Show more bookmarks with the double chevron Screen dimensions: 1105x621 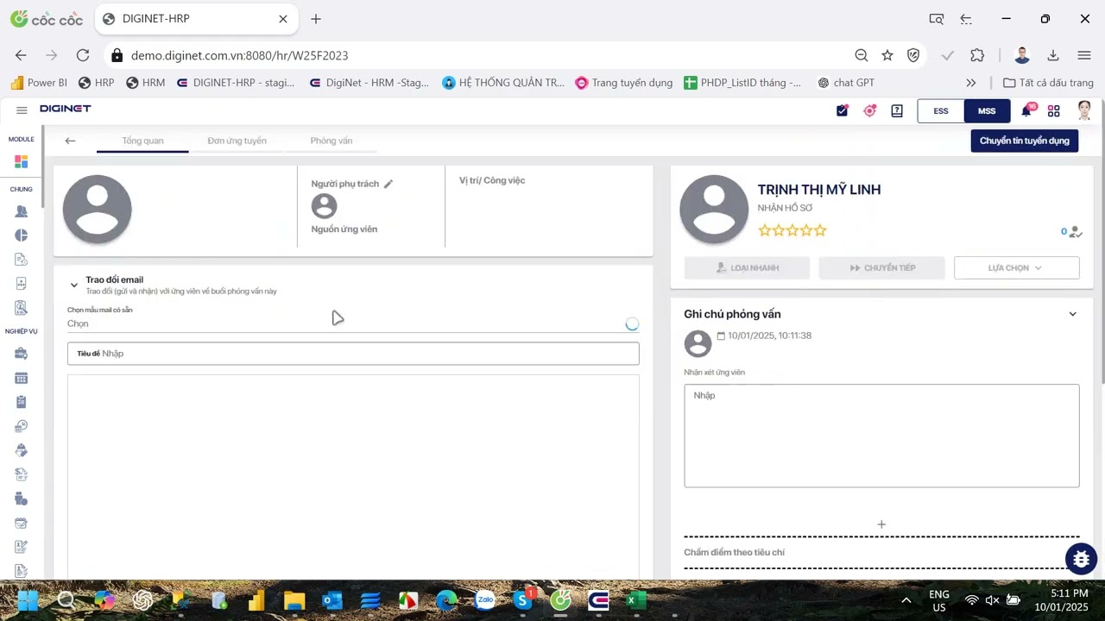(971, 83)
